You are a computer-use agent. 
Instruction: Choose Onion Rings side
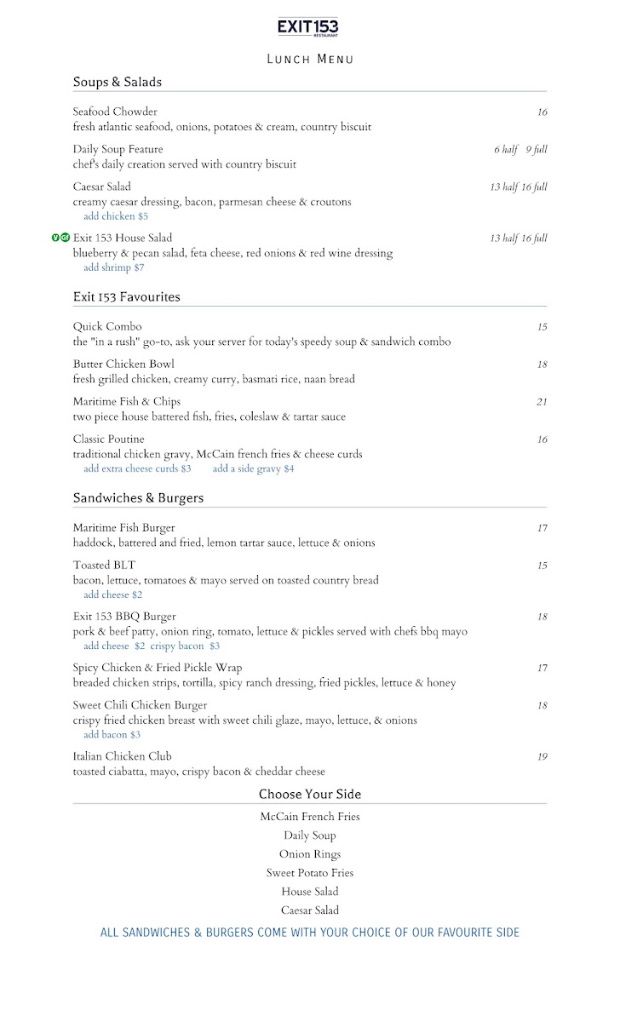coord(310,854)
